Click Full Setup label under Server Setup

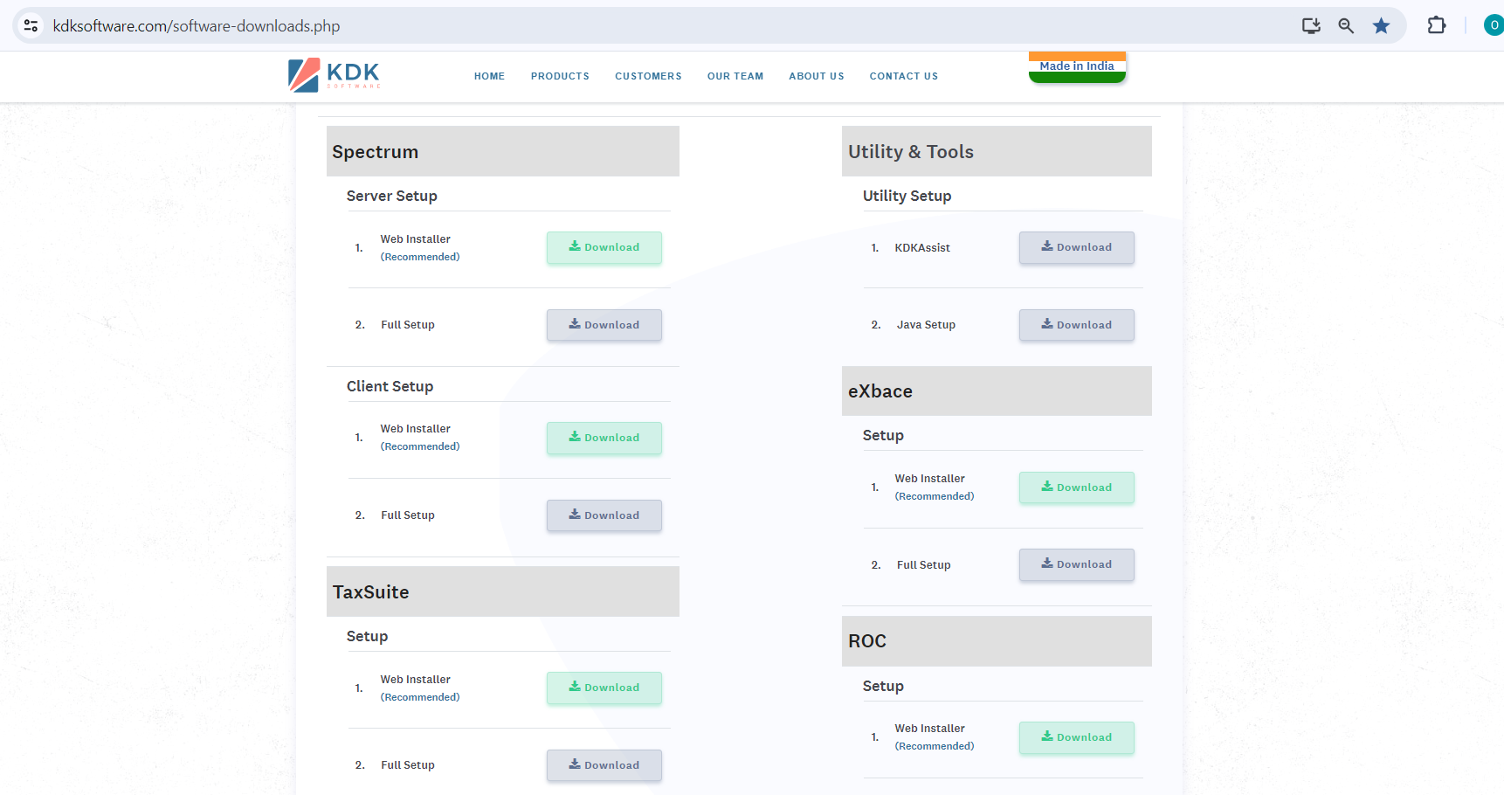pos(408,325)
